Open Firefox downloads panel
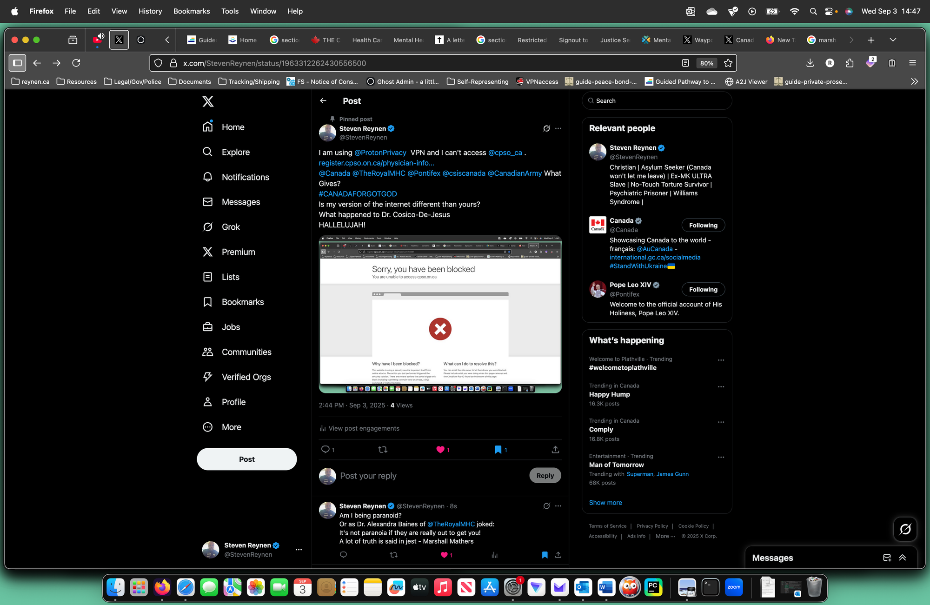The image size is (930, 605). point(810,63)
